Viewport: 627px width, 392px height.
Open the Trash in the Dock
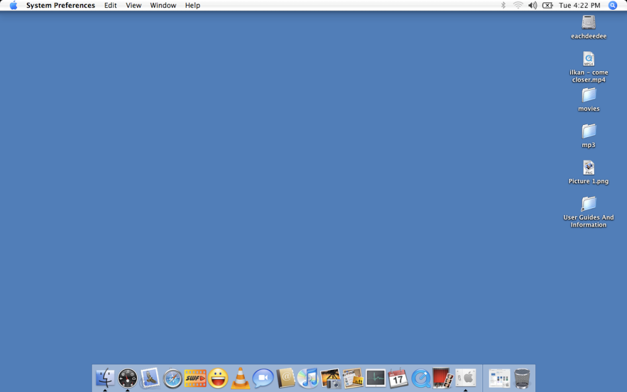click(x=522, y=378)
